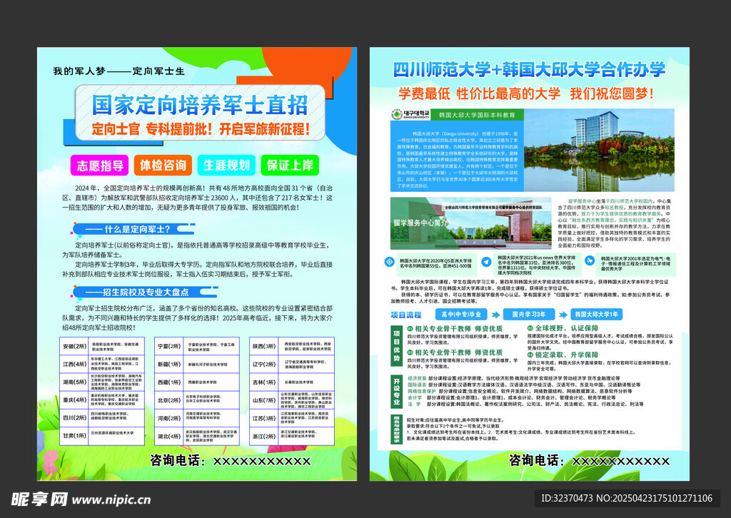The height and width of the screenshot is (518, 731).
Task: Select the 体检咨询 badge
Action: click(x=163, y=166)
